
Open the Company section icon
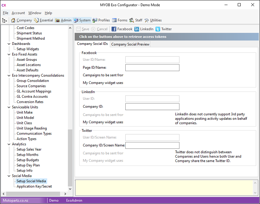pyautogui.click(x=13, y=20)
